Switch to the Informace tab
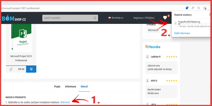The image size is (212, 106). pyautogui.click(x=70, y=87)
